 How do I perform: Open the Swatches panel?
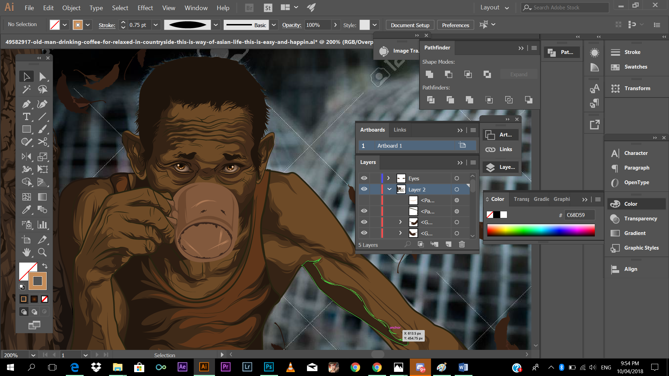636,67
